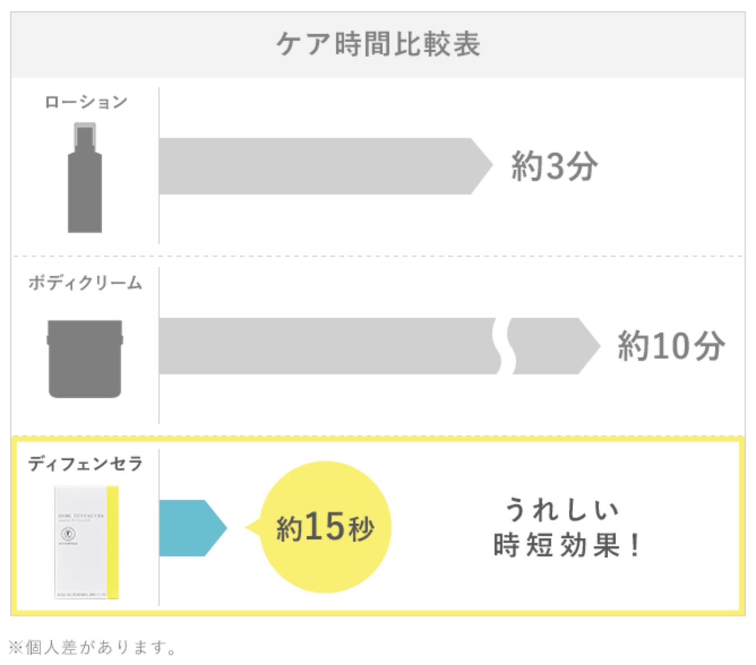Click the 約10分 text

click(x=671, y=346)
